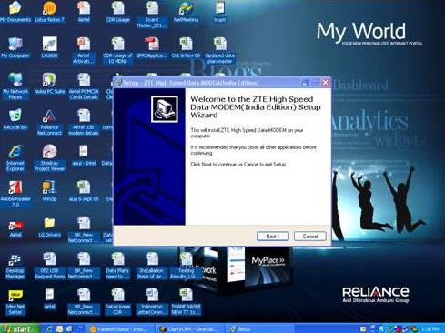Open the My Computer desktop icon

tap(15, 48)
